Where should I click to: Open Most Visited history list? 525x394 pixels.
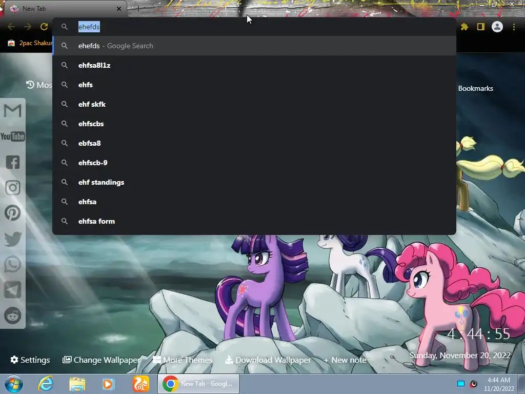pos(39,85)
